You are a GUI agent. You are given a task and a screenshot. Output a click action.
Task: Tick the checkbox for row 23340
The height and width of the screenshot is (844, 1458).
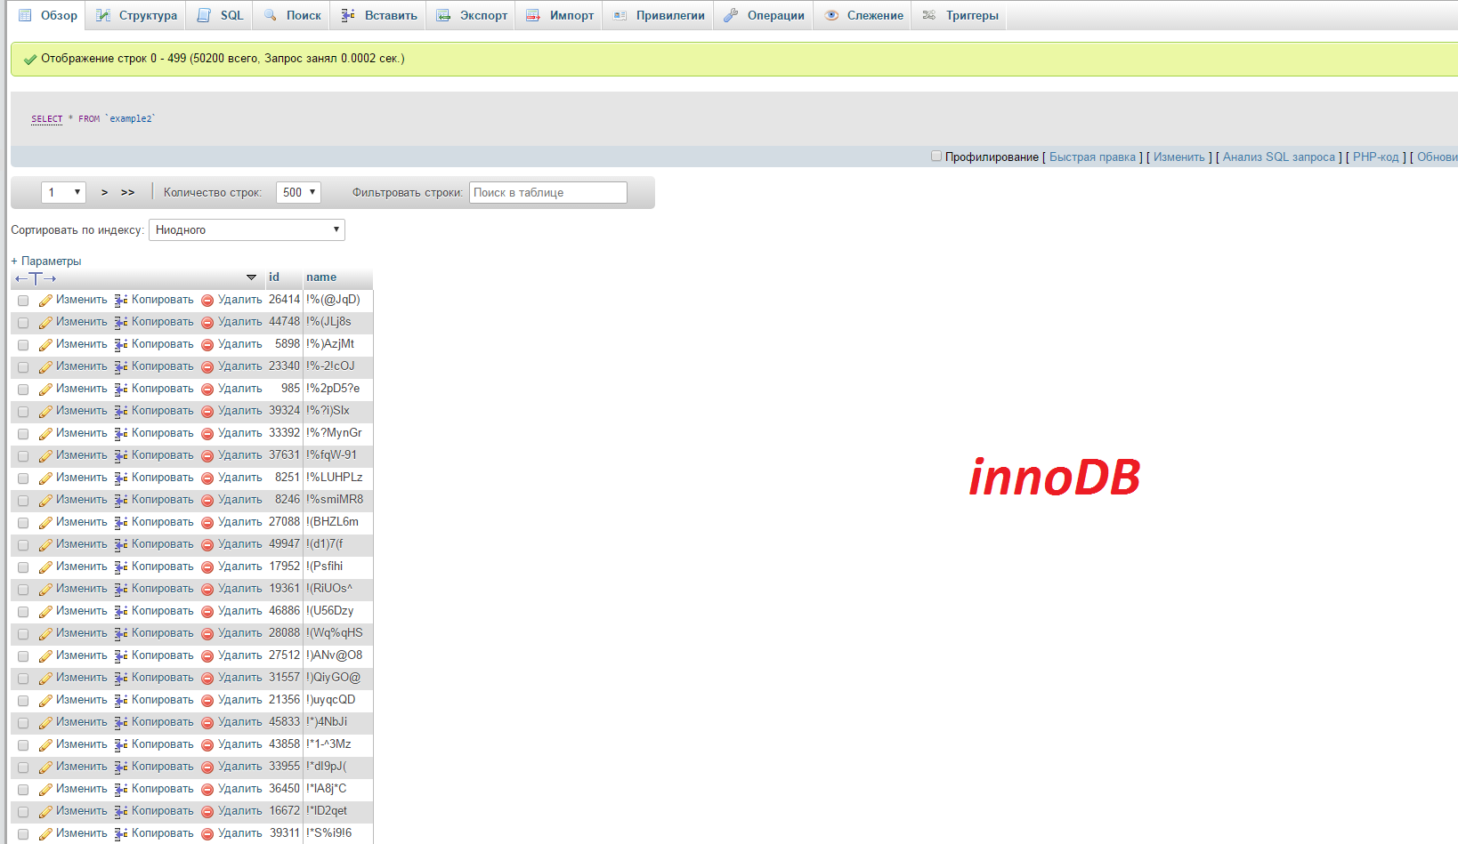(23, 367)
